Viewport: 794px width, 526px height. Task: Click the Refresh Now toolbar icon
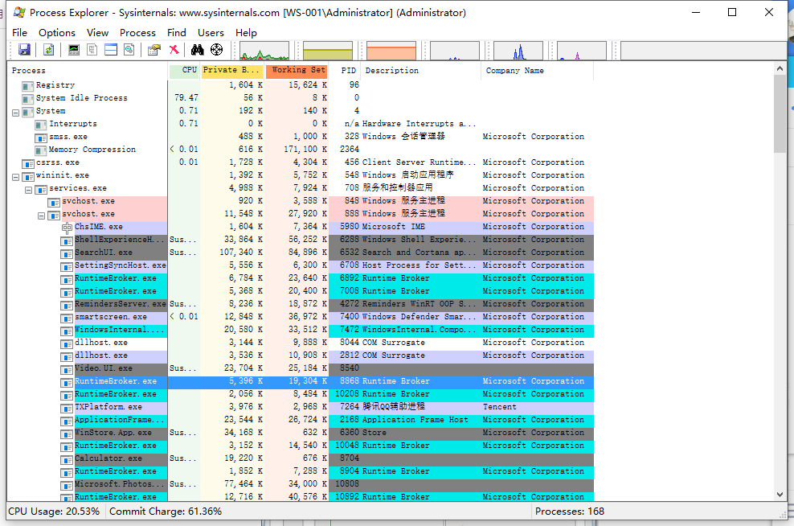[x=48, y=50]
